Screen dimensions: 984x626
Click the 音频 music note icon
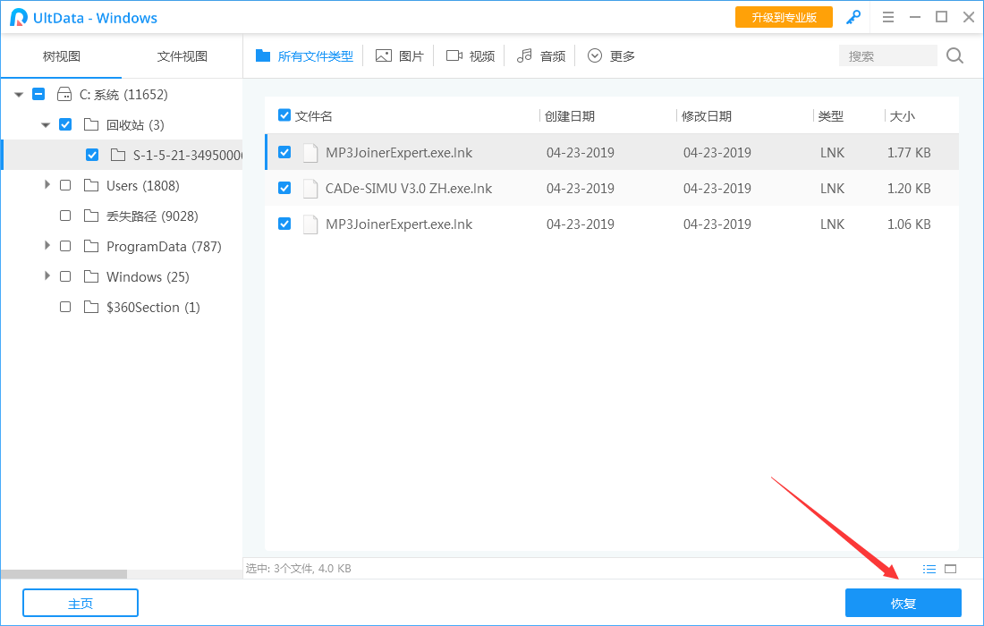pyautogui.click(x=524, y=55)
